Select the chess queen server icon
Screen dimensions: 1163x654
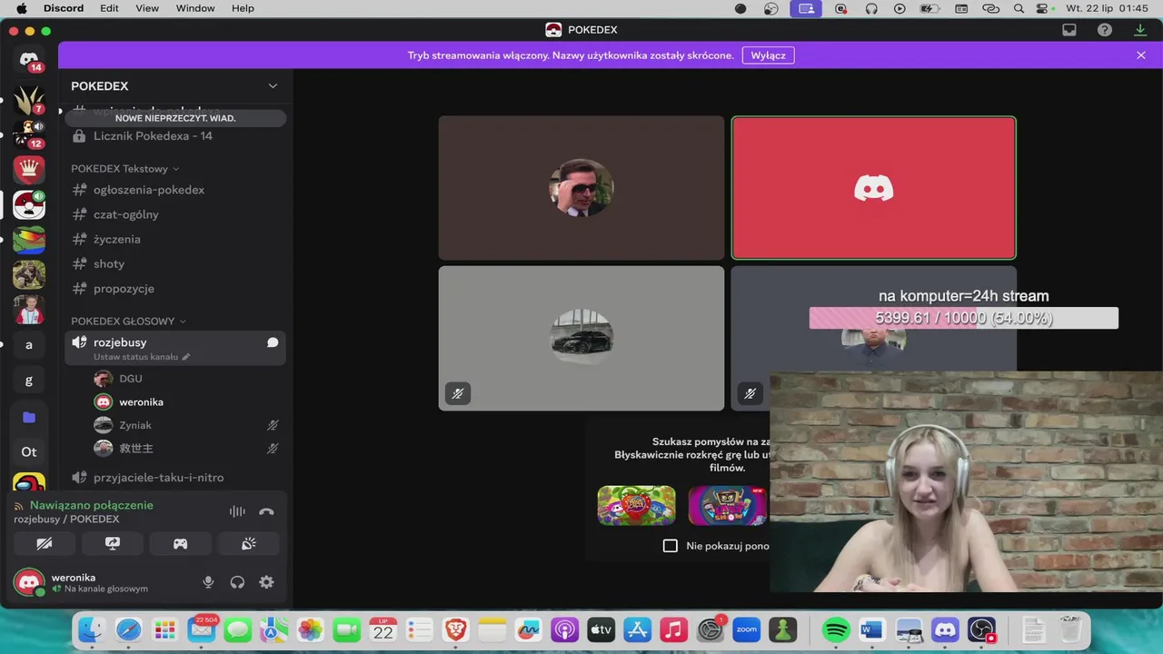click(x=29, y=169)
